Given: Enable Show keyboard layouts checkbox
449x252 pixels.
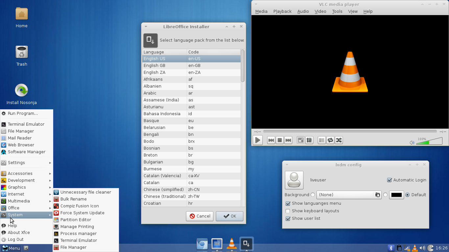Looking at the screenshot, I should click(x=288, y=211).
